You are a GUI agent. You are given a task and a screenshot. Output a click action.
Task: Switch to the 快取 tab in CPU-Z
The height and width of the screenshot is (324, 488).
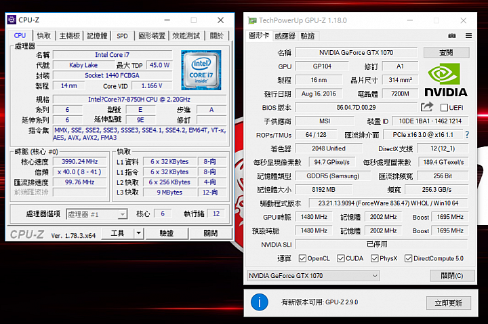coord(43,36)
